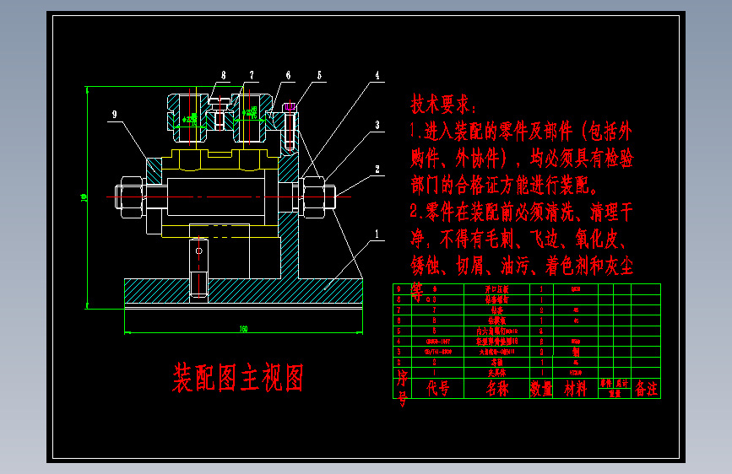Click part callout number 1
This screenshot has height=474, width=732.
click(377, 234)
